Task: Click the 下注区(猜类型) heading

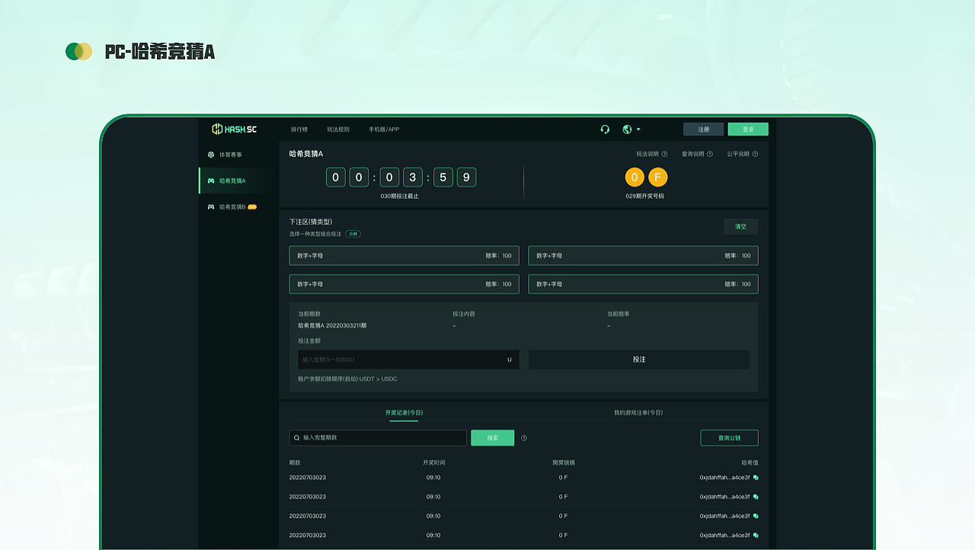Action: 311,222
